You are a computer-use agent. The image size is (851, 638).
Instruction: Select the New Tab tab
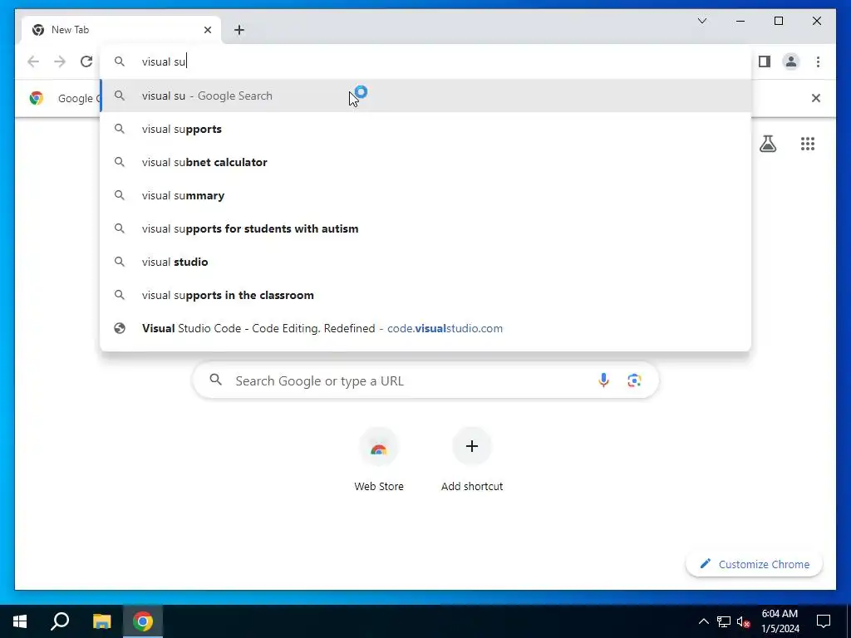click(121, 30)
